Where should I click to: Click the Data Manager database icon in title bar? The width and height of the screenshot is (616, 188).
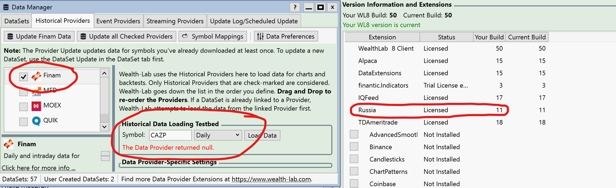click(6, 7)
